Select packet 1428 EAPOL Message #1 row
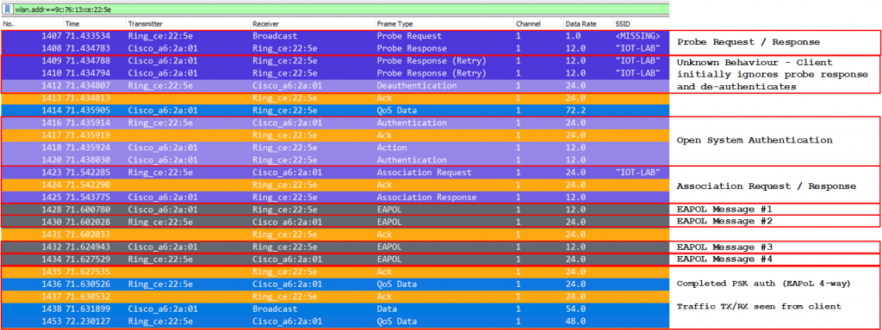The height and width of the screenshot is (330, 882). tap(335, 210)
